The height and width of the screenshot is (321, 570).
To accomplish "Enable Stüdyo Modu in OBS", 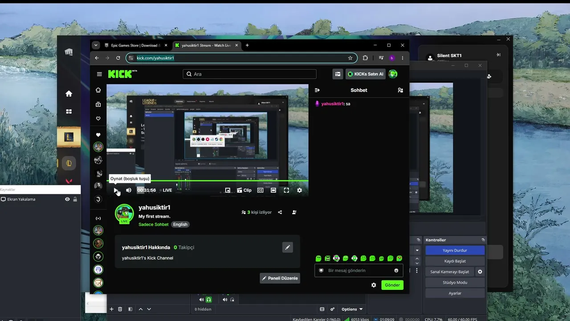I will [455, 283].
